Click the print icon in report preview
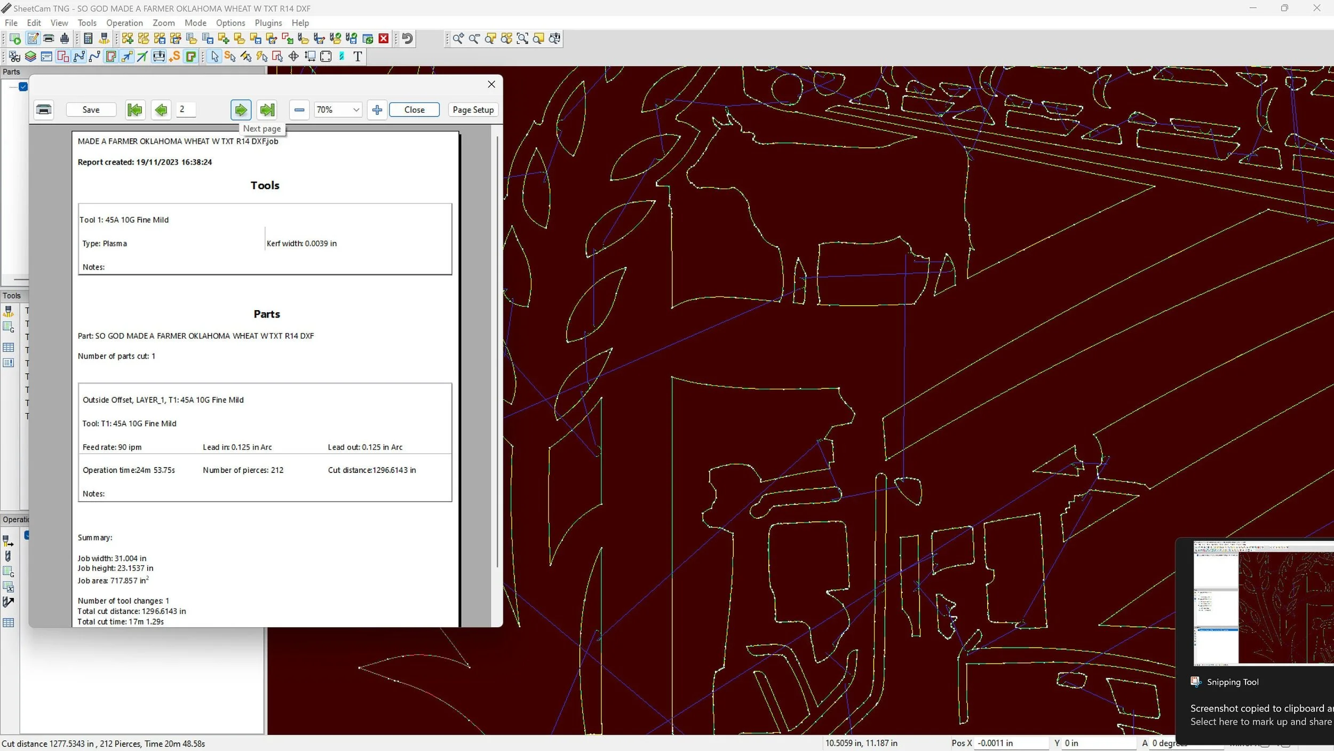Screen dimensions: 1334x751 point(44,110)
